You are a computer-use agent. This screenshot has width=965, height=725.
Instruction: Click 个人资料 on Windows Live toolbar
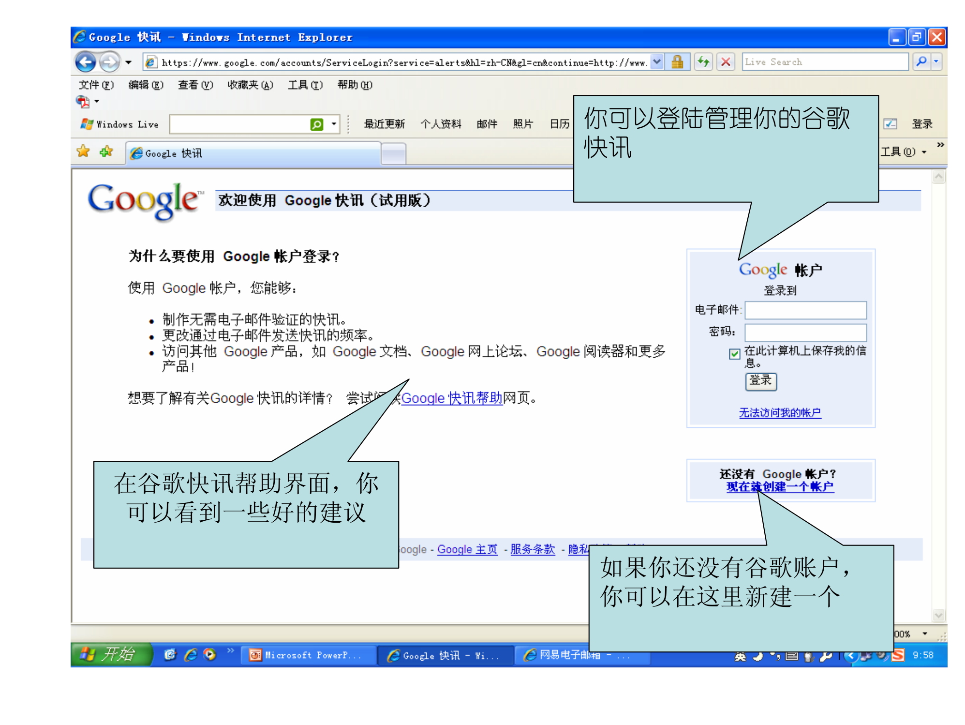pos(441,124)
